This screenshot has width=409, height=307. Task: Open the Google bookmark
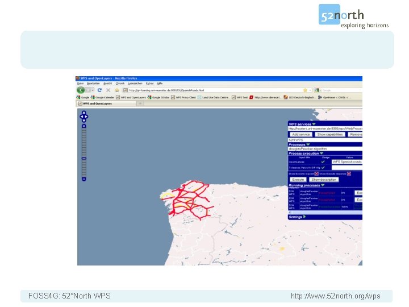(x=83, y=97)
